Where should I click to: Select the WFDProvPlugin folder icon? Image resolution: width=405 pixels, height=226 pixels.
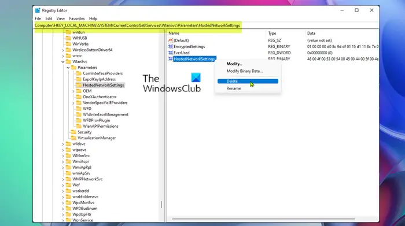[79, 120]
